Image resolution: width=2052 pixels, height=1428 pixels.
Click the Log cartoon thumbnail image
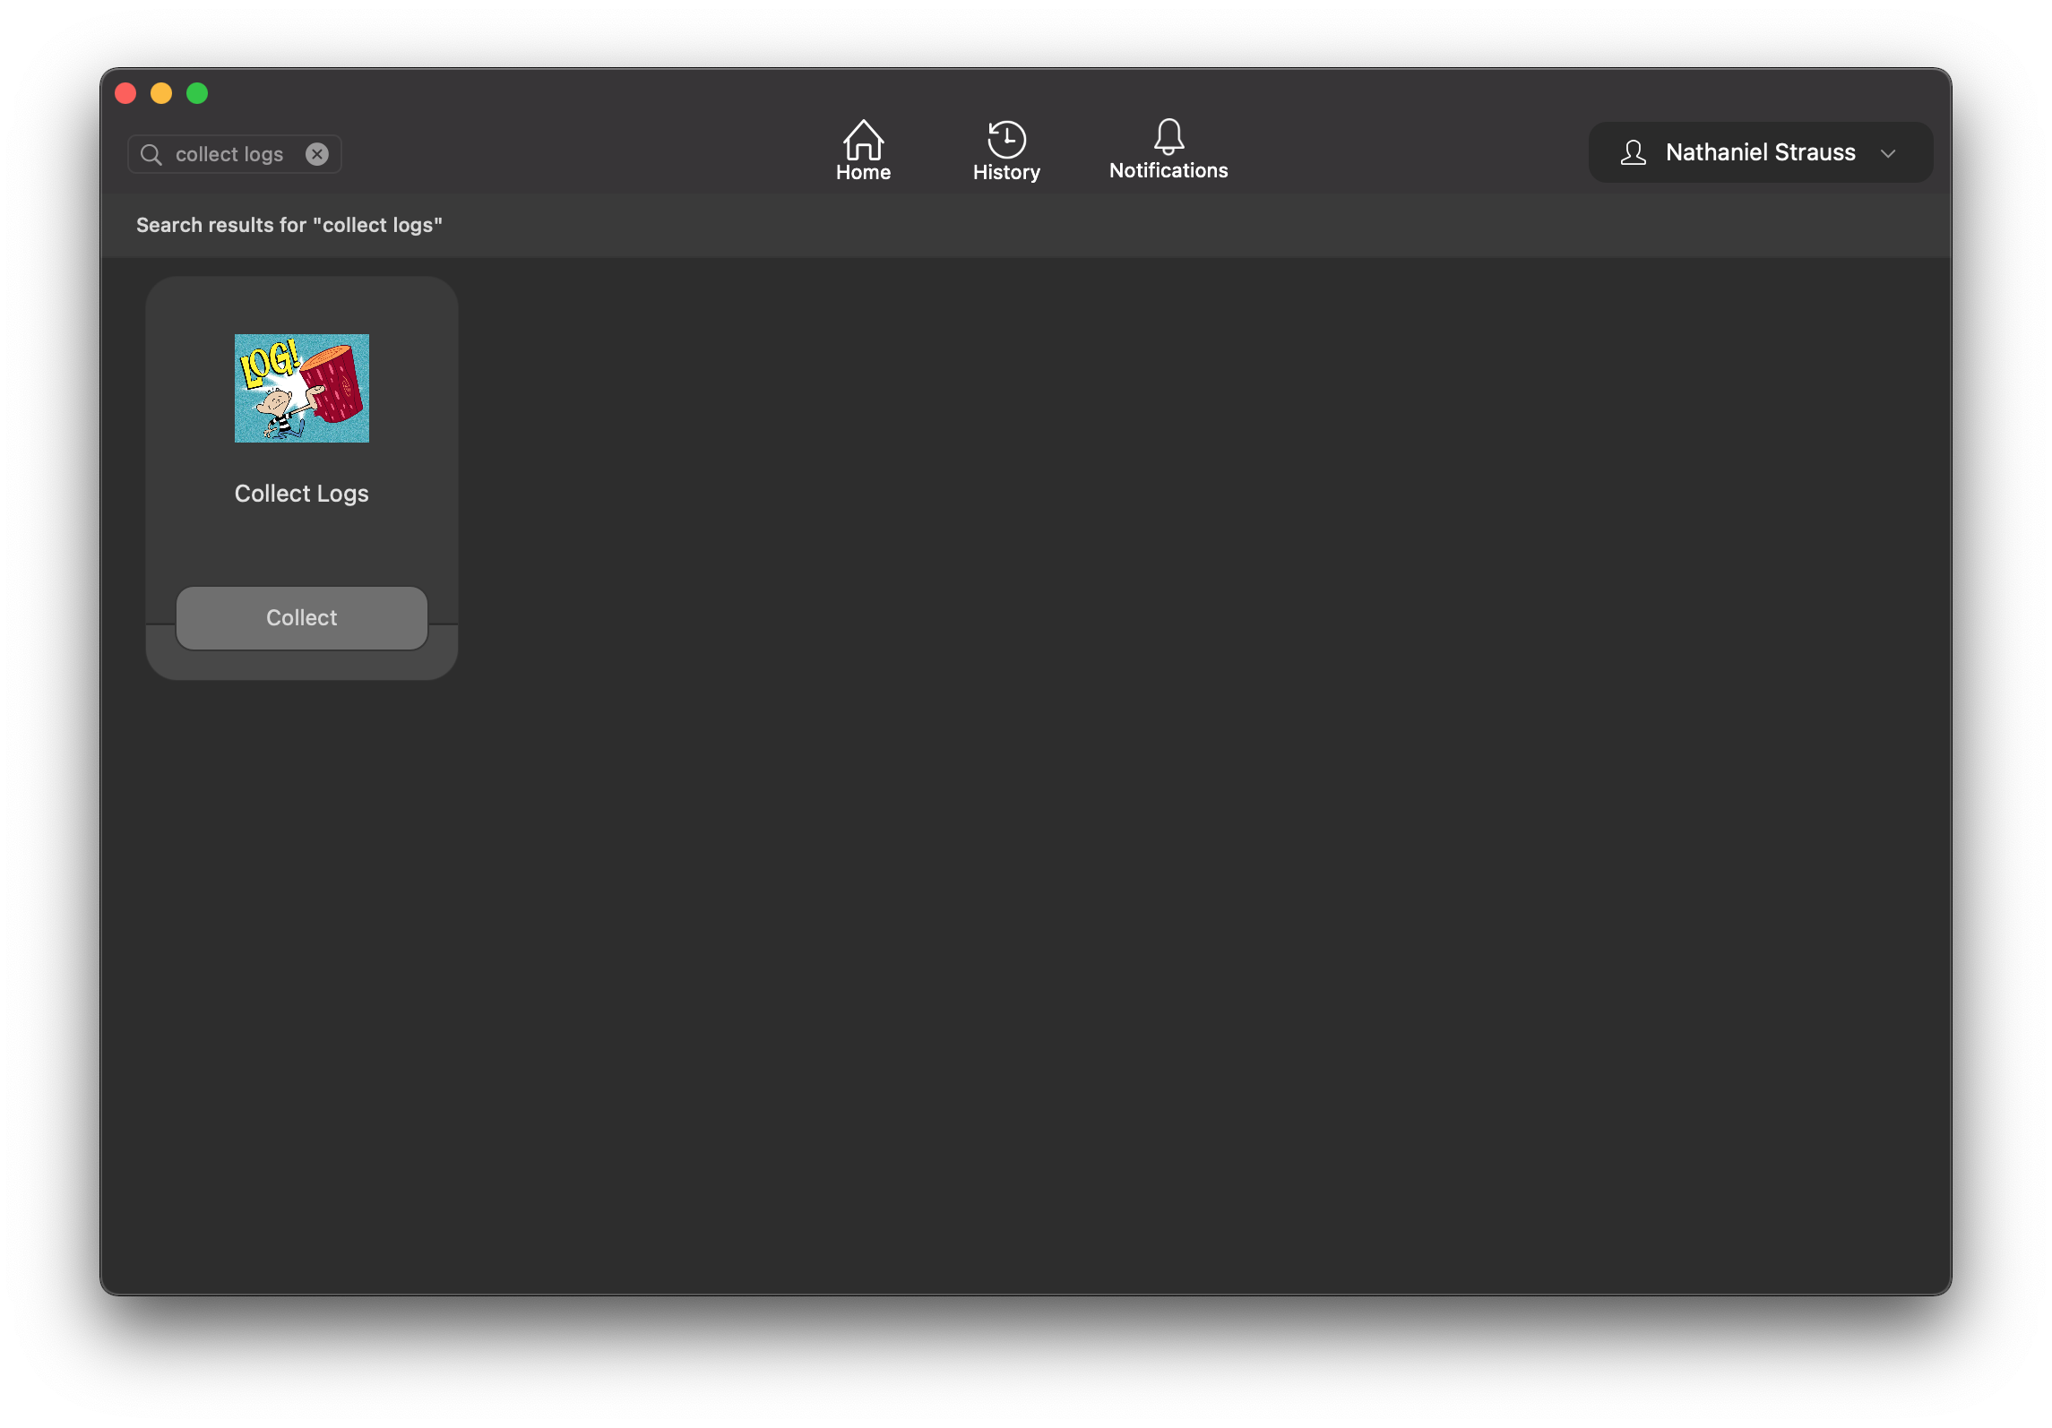coord(302,388)
